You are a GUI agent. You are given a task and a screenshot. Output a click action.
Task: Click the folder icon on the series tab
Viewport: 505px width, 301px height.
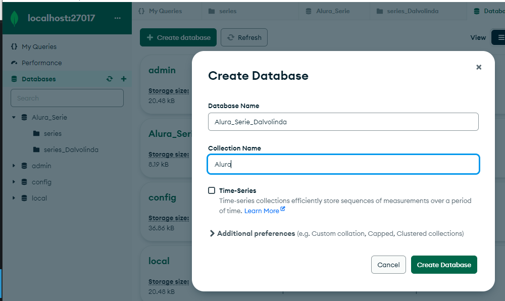[213, 11]
